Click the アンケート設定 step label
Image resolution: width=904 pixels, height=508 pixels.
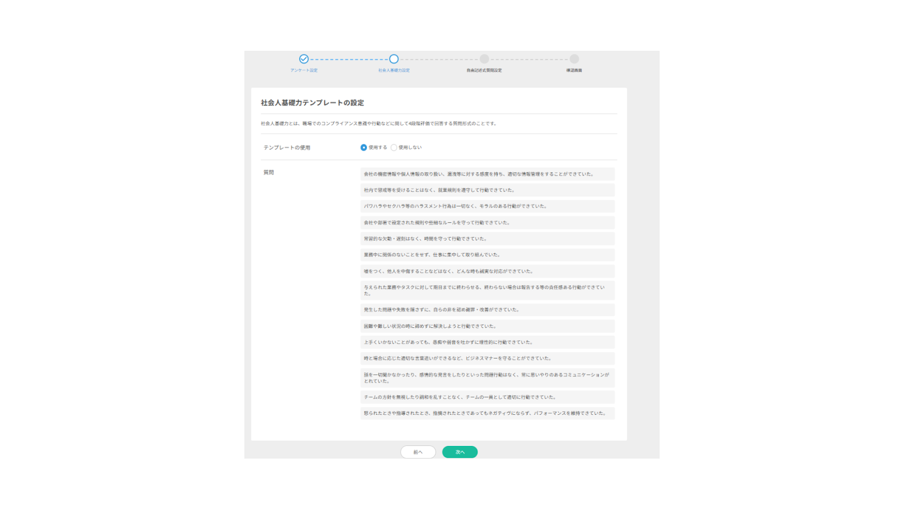[304, 71]
